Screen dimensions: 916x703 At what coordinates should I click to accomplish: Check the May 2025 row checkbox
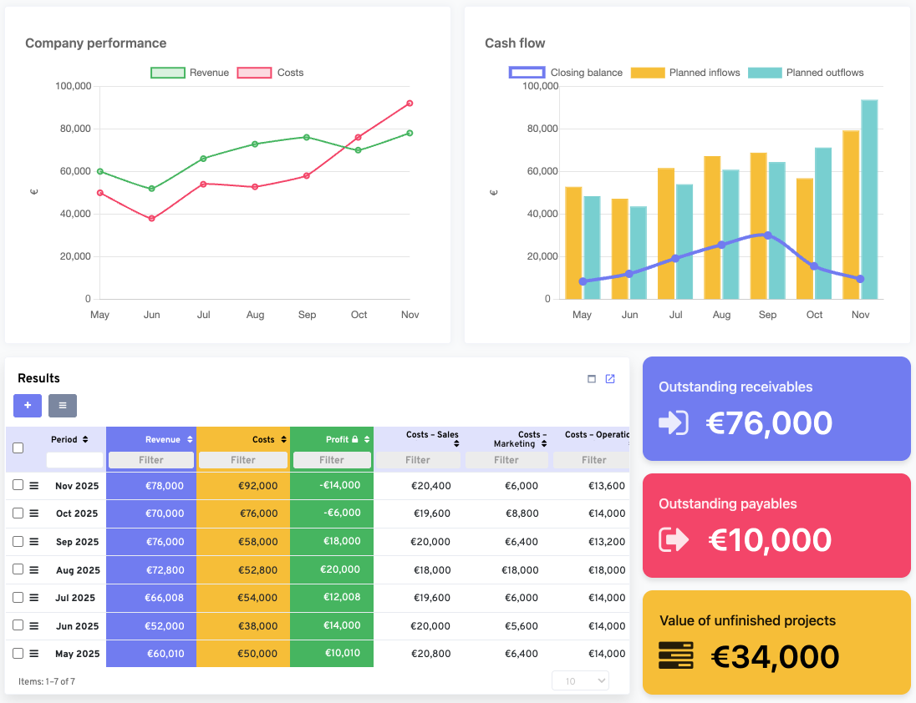18,653
